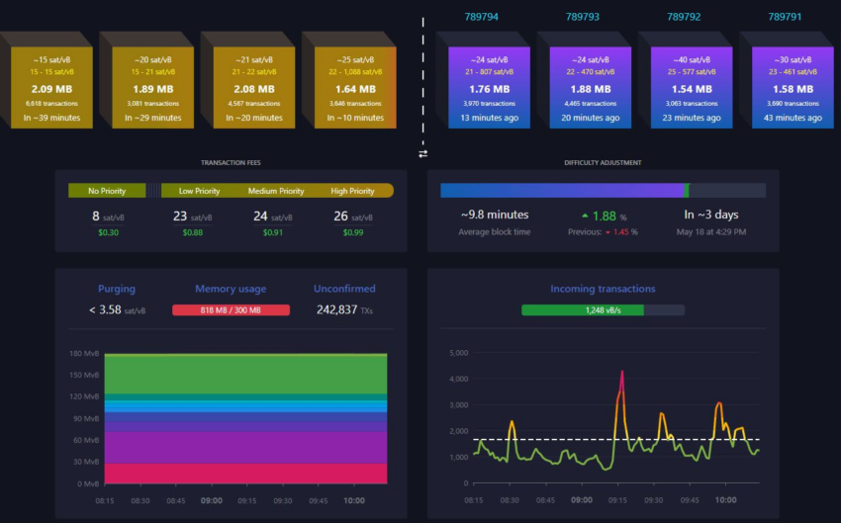Click the red memory usage bar

pos(231,310)
